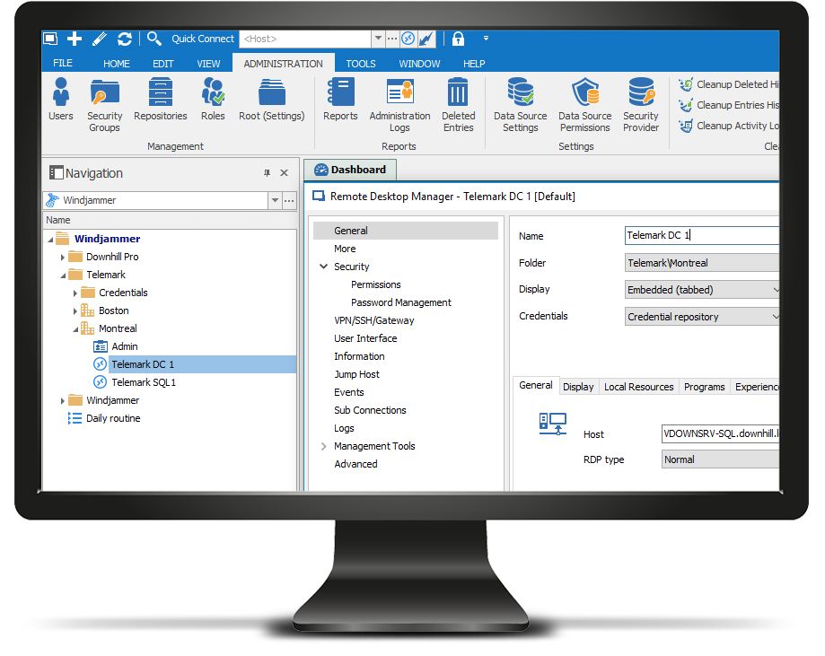Viewport: 825px width, 656px height.
Task: Click the Quick Connect host input
Action: click(x=306, y=39)
